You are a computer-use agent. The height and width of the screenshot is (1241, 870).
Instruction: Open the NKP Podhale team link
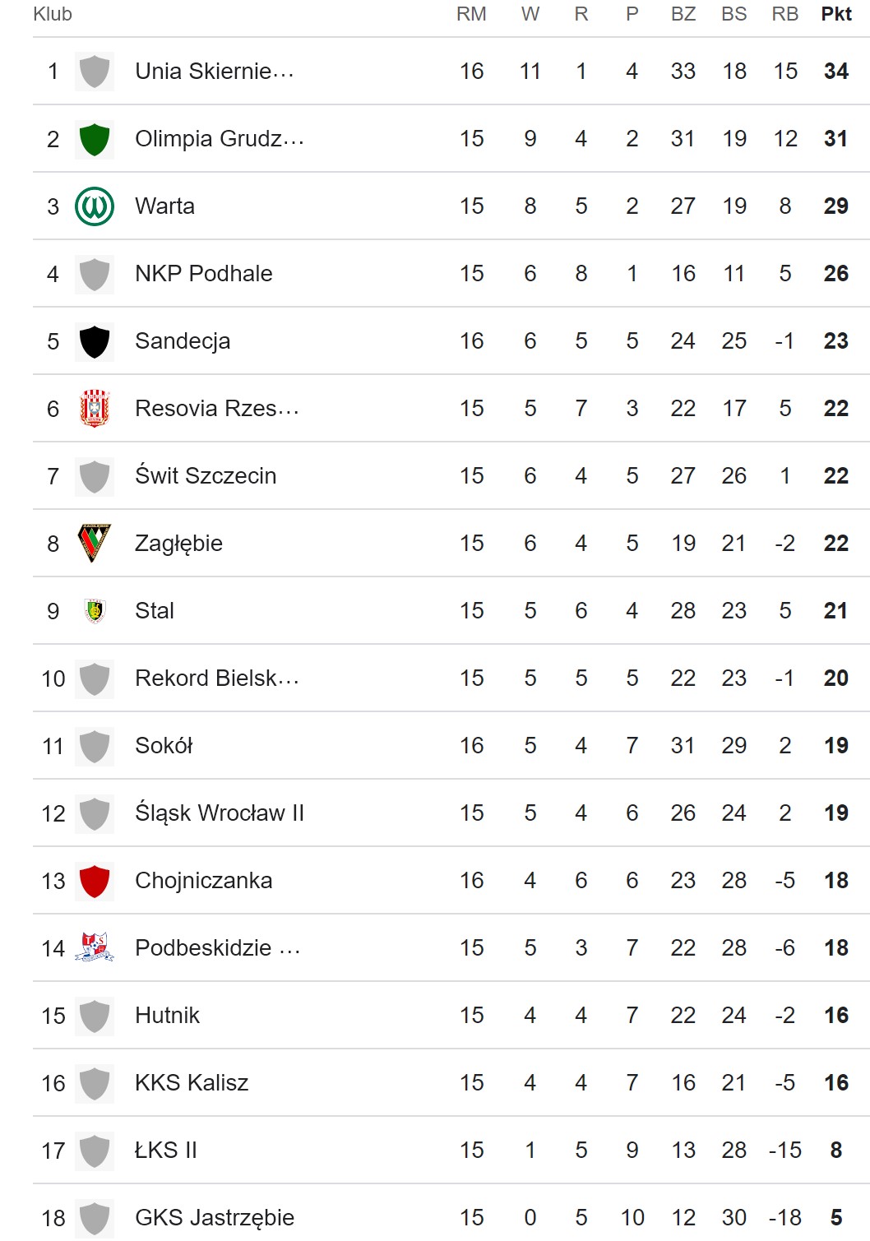204,274
